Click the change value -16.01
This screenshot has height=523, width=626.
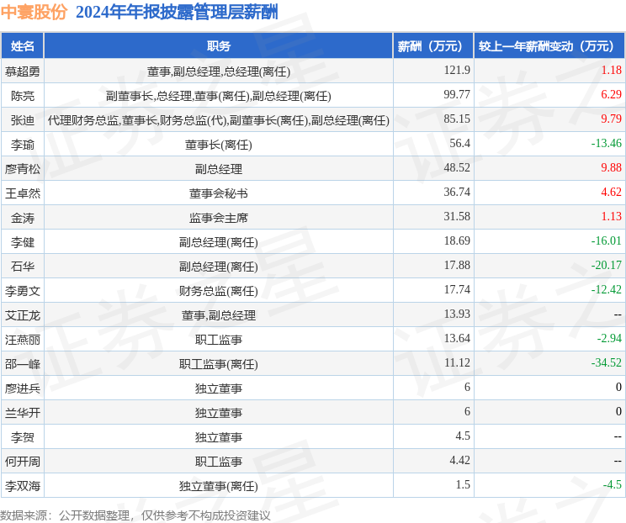click(x=607, y=240)
